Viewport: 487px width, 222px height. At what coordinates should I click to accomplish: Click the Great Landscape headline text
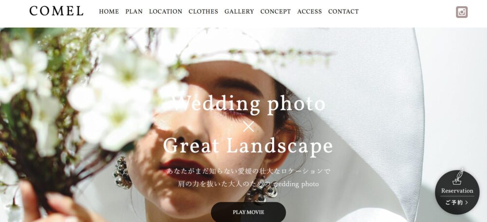pos(248,146)
